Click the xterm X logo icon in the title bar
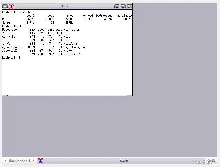Screen dimensions: 220x167 [11, 6]
